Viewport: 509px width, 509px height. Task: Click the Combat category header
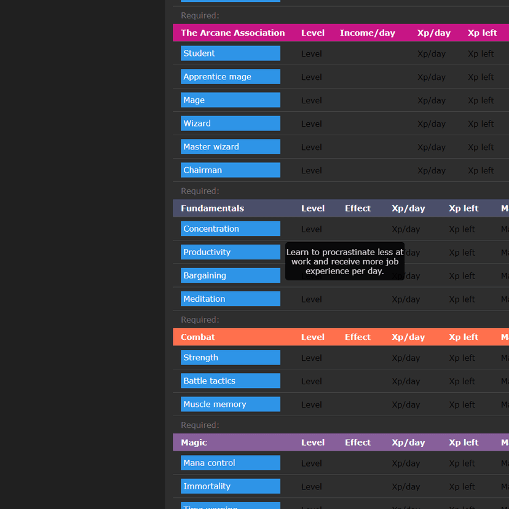(x=198, y=337)
